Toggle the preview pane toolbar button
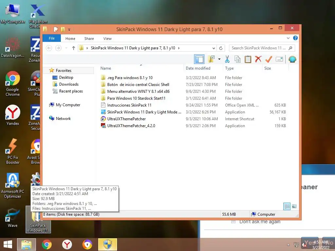 (x=199, y=59)
